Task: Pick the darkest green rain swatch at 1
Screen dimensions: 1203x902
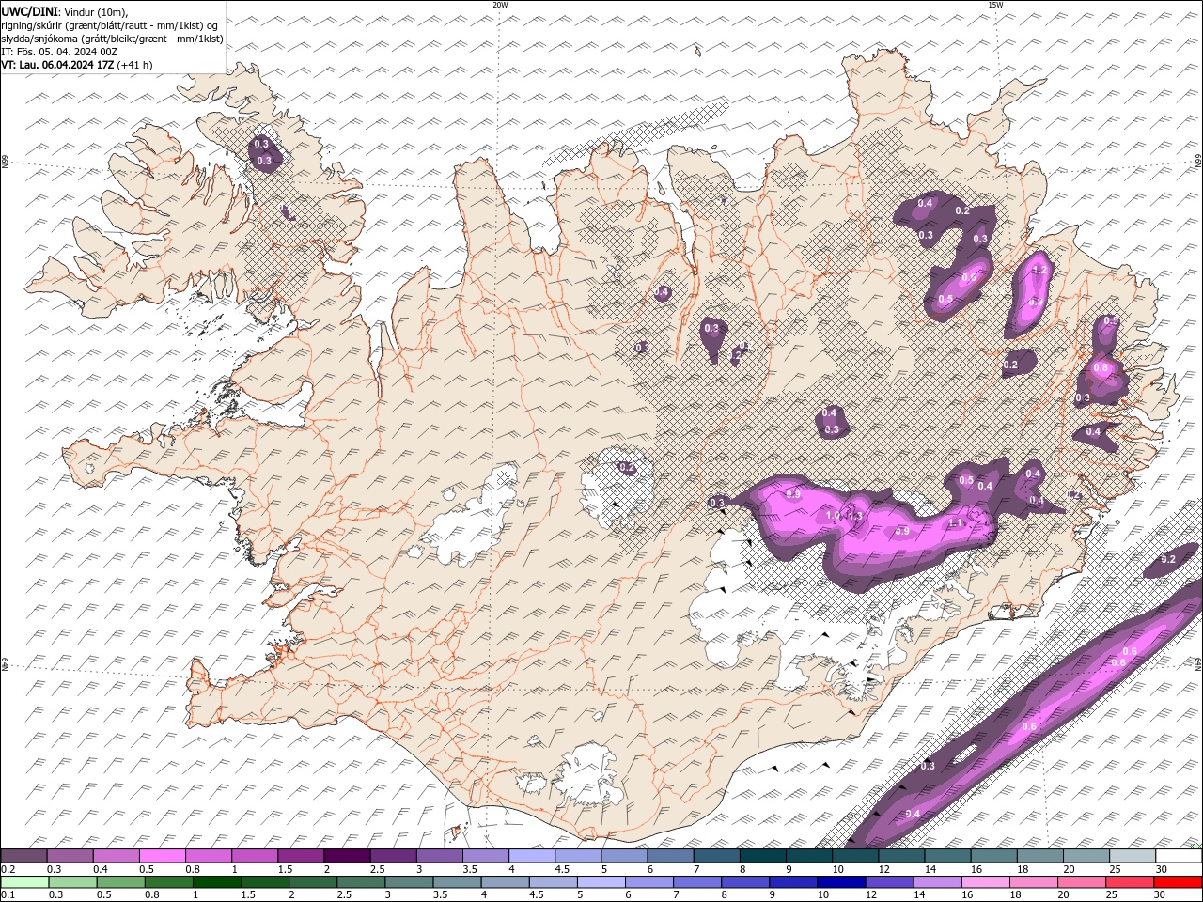Action: (216, 882)
